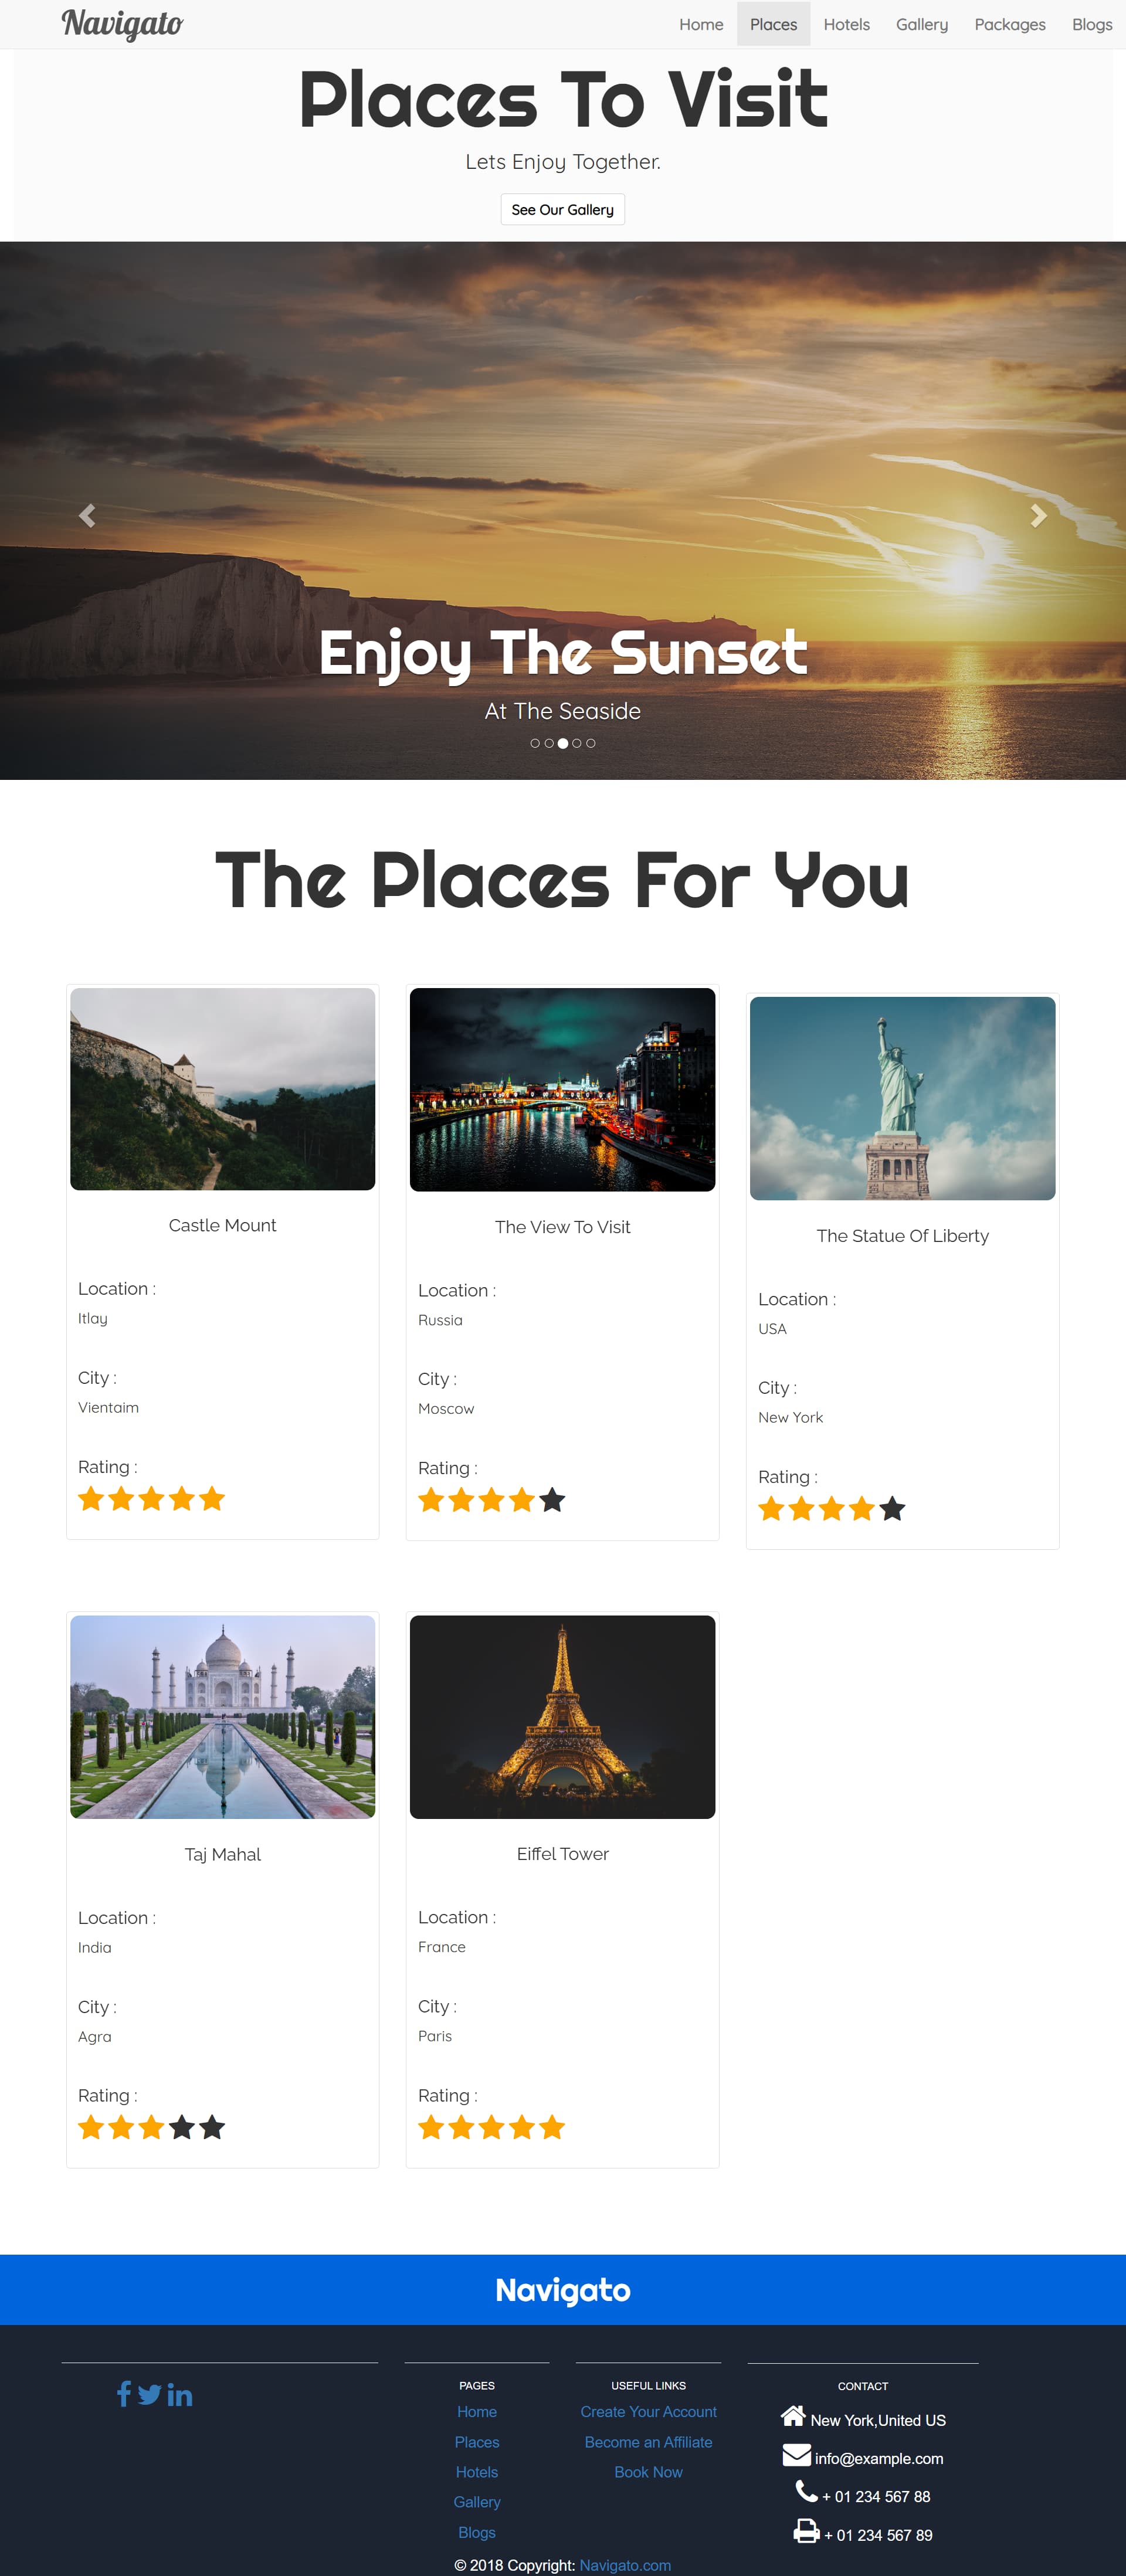This screenshot has height=2576, width=1126.
Task: Click the phone handset icon
Action: point(806,2491)
